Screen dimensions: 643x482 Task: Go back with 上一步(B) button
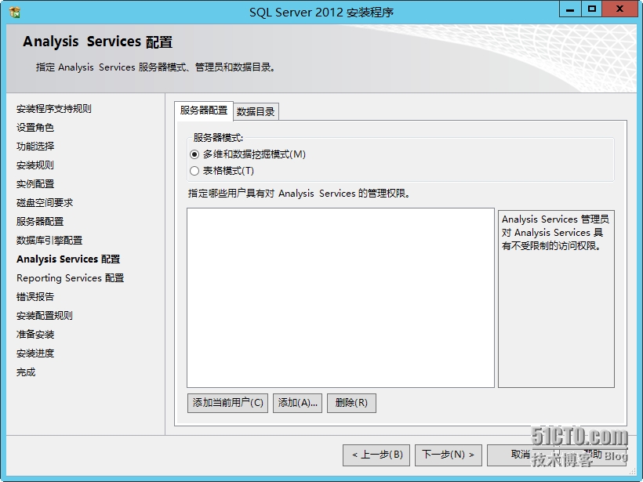click(x=376, y=455)
